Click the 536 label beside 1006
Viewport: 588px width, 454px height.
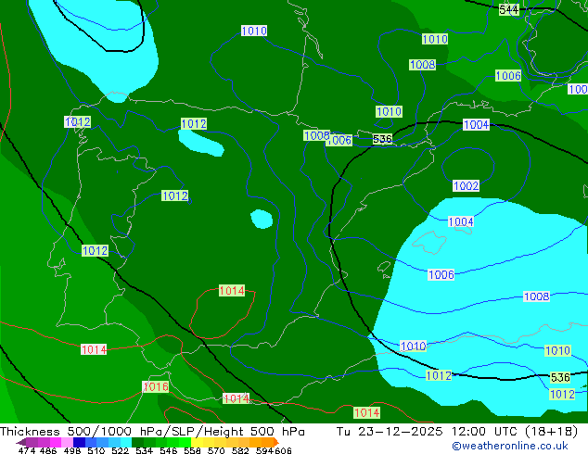coord(382,139)
